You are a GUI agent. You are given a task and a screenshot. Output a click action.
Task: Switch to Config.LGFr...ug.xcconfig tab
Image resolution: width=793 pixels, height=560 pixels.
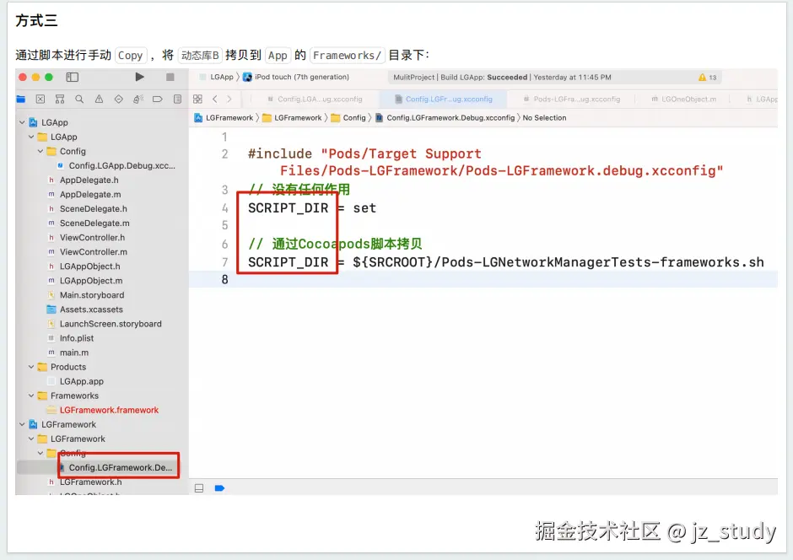point(443,99)
